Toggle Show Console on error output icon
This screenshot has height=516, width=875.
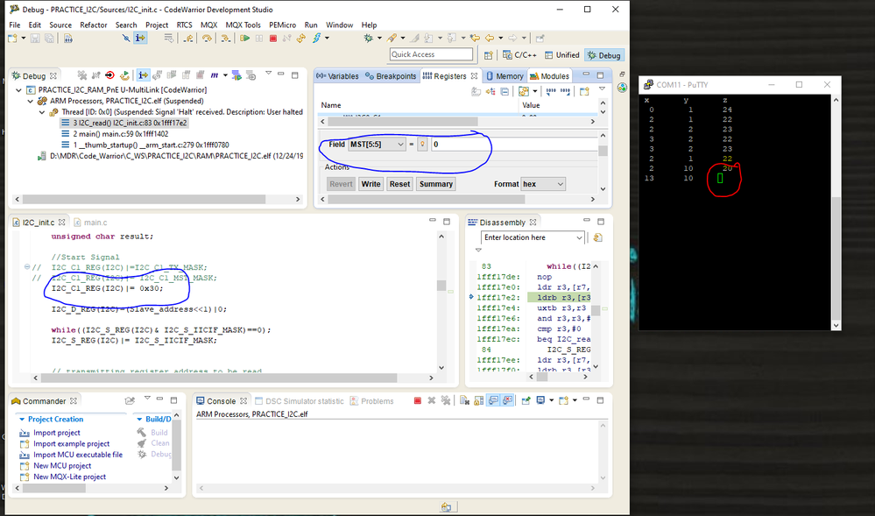[x=507, y=400]
